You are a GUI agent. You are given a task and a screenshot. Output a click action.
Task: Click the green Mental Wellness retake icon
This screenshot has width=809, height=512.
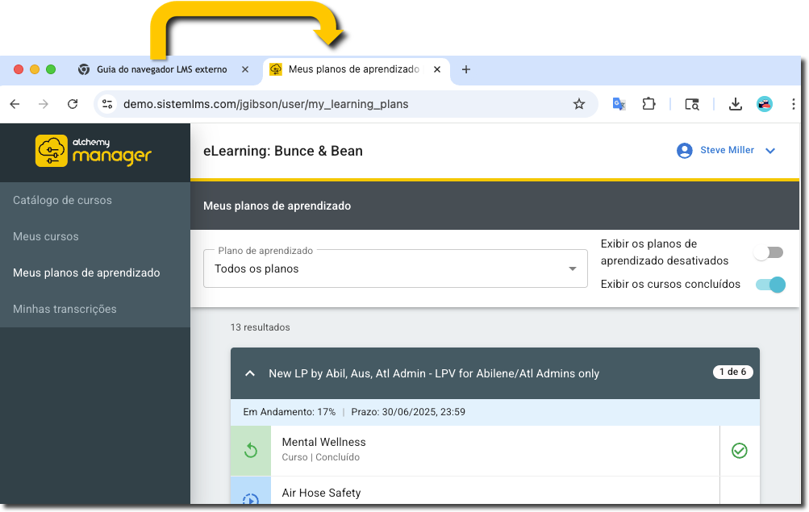click(251, 450)
